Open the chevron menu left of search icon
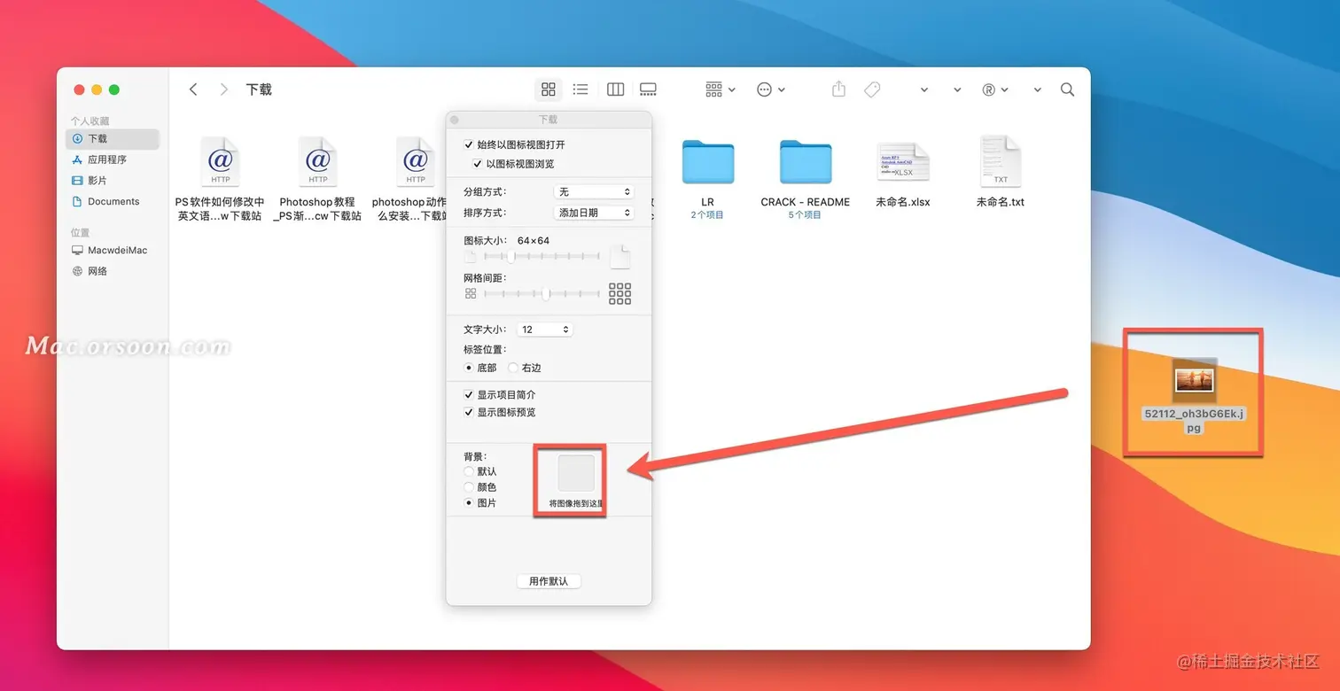The width and height of the screenshot is (1340, 691). [x=1037, y=90]
